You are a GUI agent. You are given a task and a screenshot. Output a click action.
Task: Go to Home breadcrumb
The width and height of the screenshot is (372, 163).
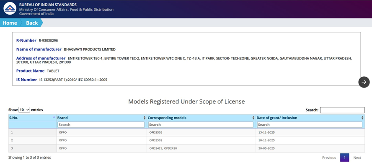10,23
